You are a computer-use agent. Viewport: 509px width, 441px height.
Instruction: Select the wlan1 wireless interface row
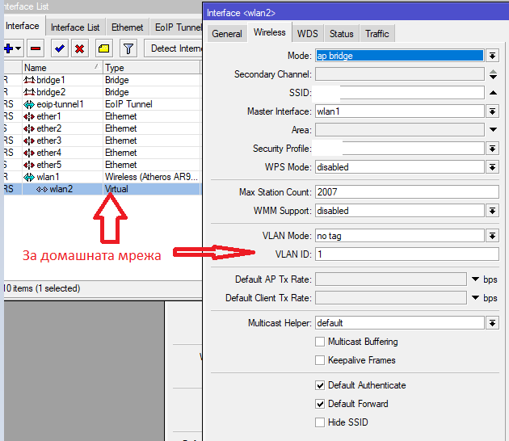pyautogui.click(x=48, y=177)
